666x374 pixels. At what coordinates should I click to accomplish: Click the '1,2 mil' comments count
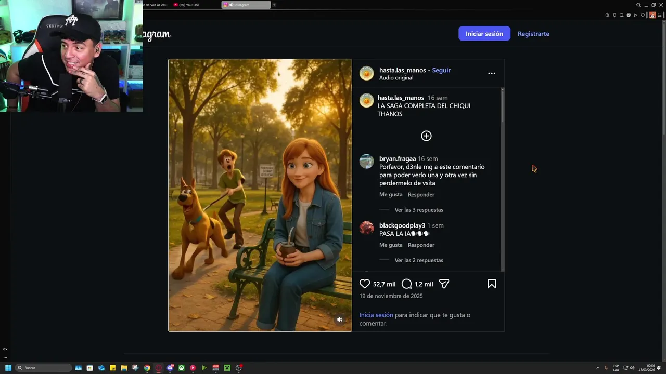click(424, 284)
